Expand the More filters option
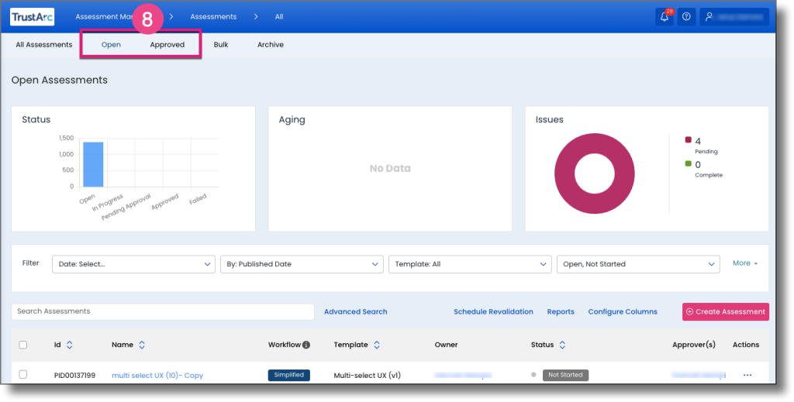Viewport: 794px width, 402px height. tap(745, 263)
